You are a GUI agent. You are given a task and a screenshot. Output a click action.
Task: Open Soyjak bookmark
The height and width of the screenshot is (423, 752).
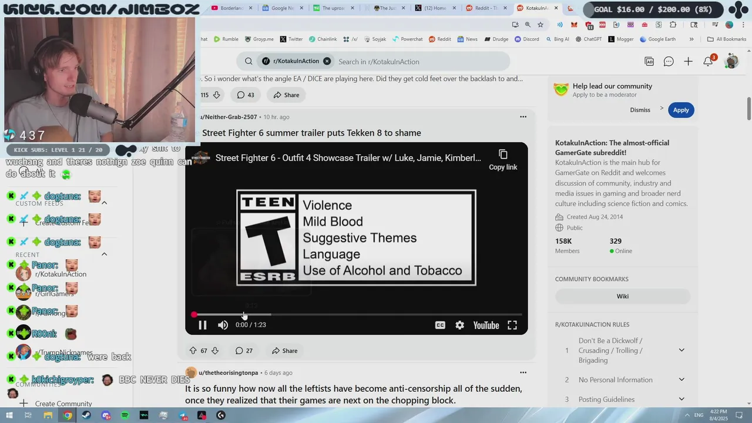[x=374, y=39]
